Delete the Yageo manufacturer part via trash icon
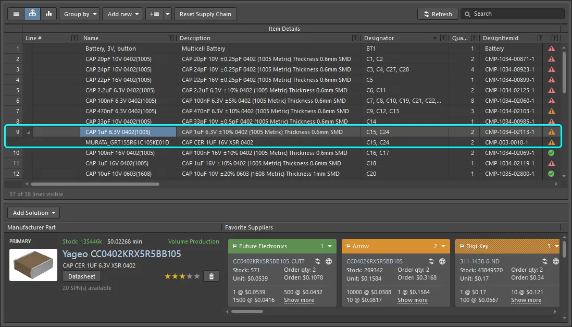The image size is (572, 327). tap(211, 276)
